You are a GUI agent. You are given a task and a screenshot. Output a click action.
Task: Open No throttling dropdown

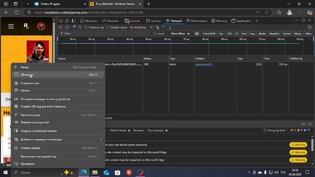click(141, 28)
